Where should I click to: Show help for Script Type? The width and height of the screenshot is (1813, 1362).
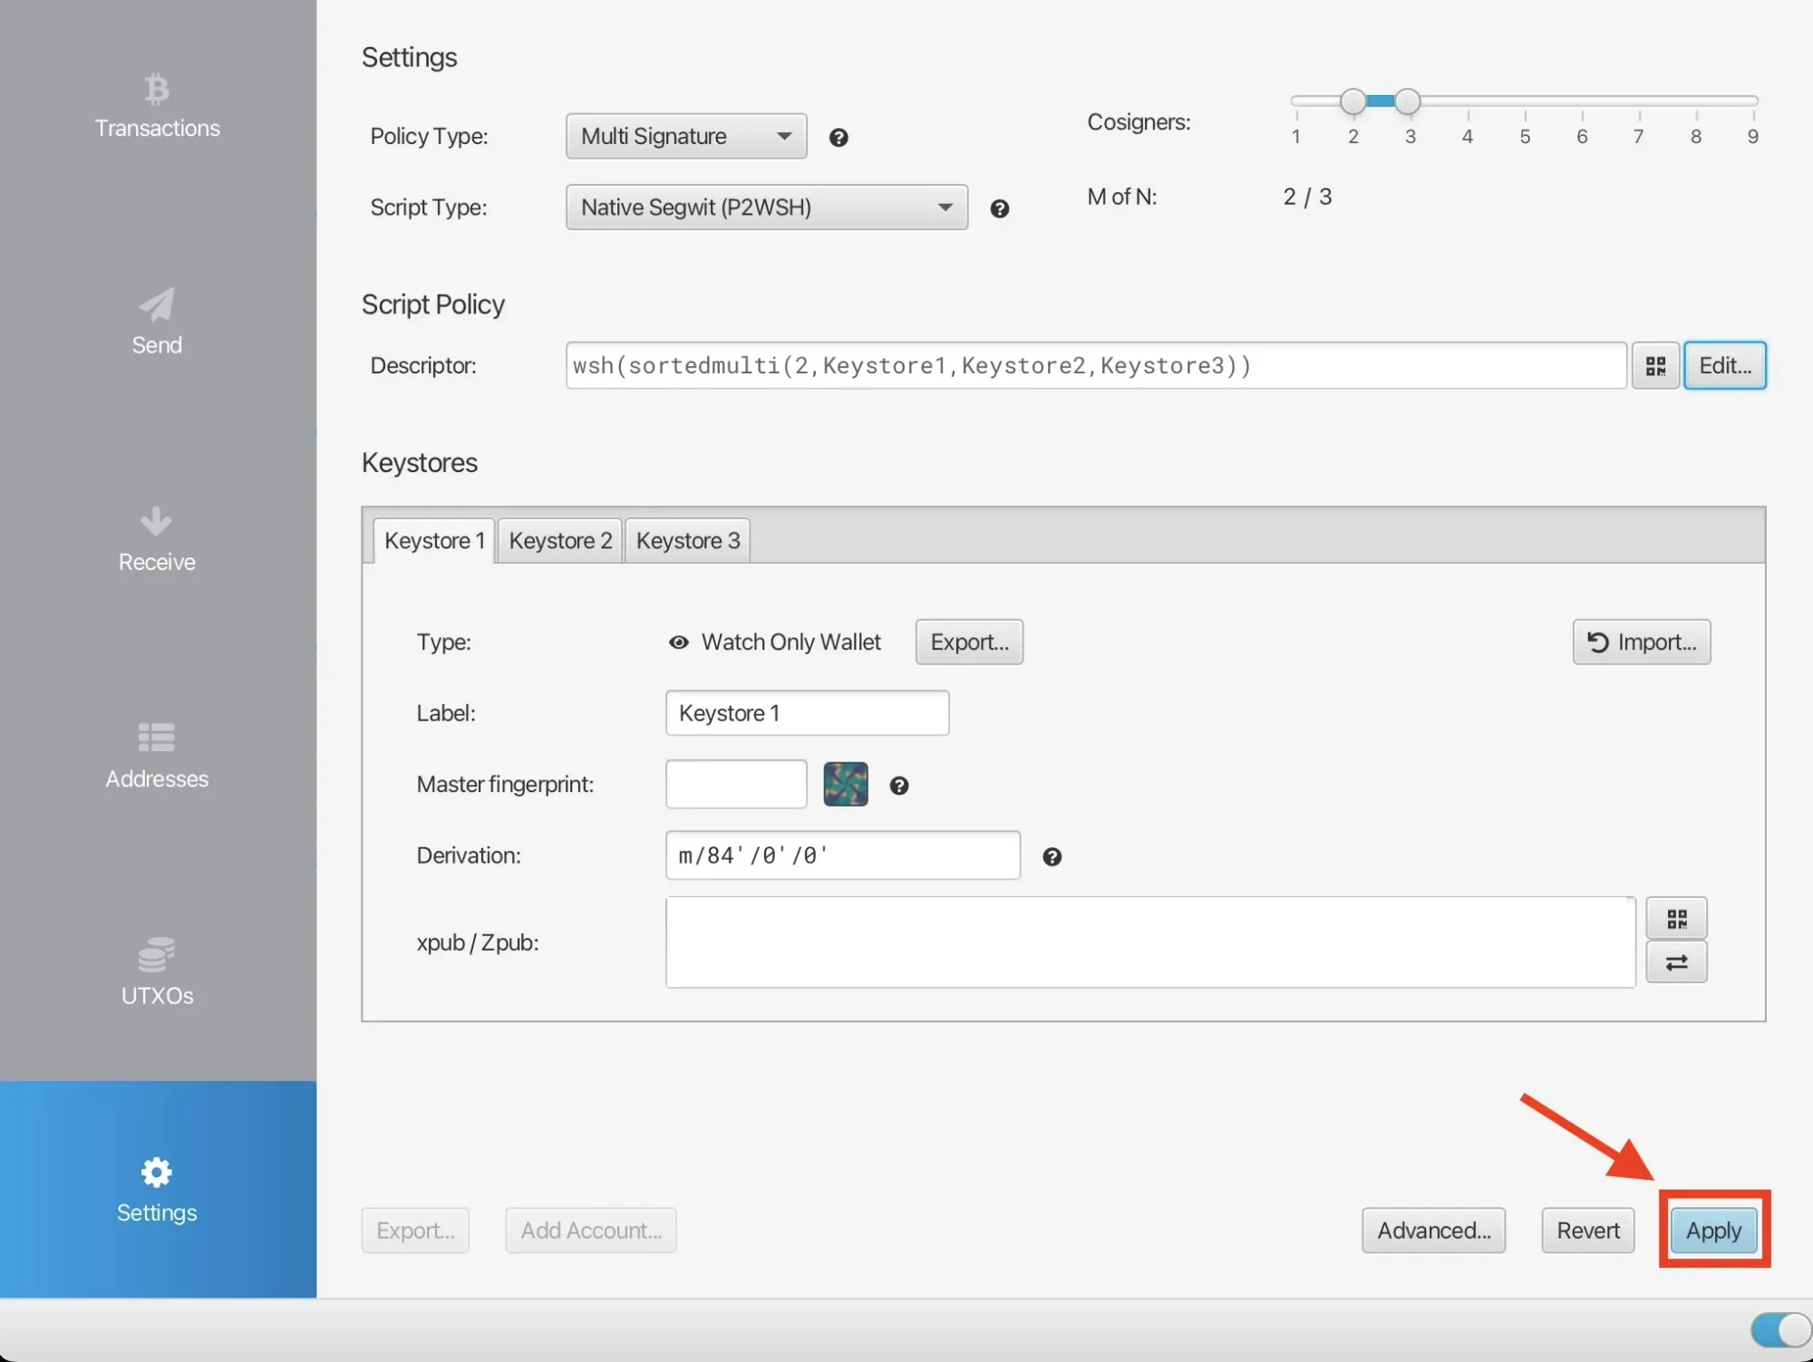(999, 208)
